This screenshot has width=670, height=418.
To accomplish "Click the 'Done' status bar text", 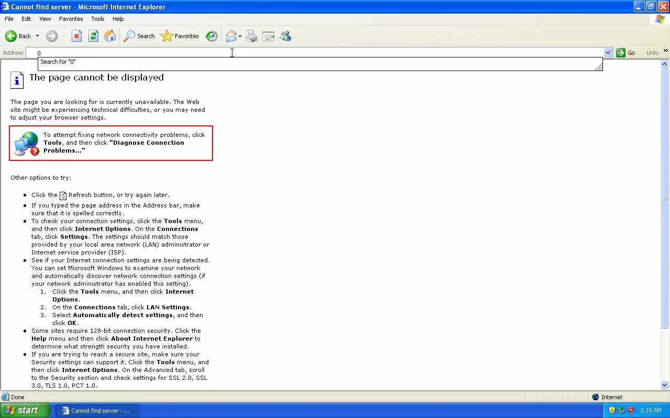I will coord(18,397).
